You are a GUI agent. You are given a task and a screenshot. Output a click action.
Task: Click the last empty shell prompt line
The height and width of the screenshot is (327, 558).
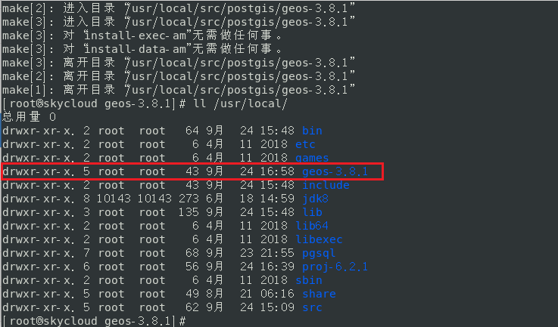click(x=95, y=321)
